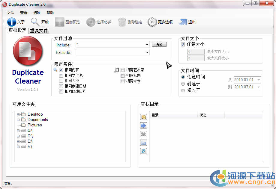Enable the 相同文件名 option
The width and height of the screenshot is (276, 189).
coord(61,75)
